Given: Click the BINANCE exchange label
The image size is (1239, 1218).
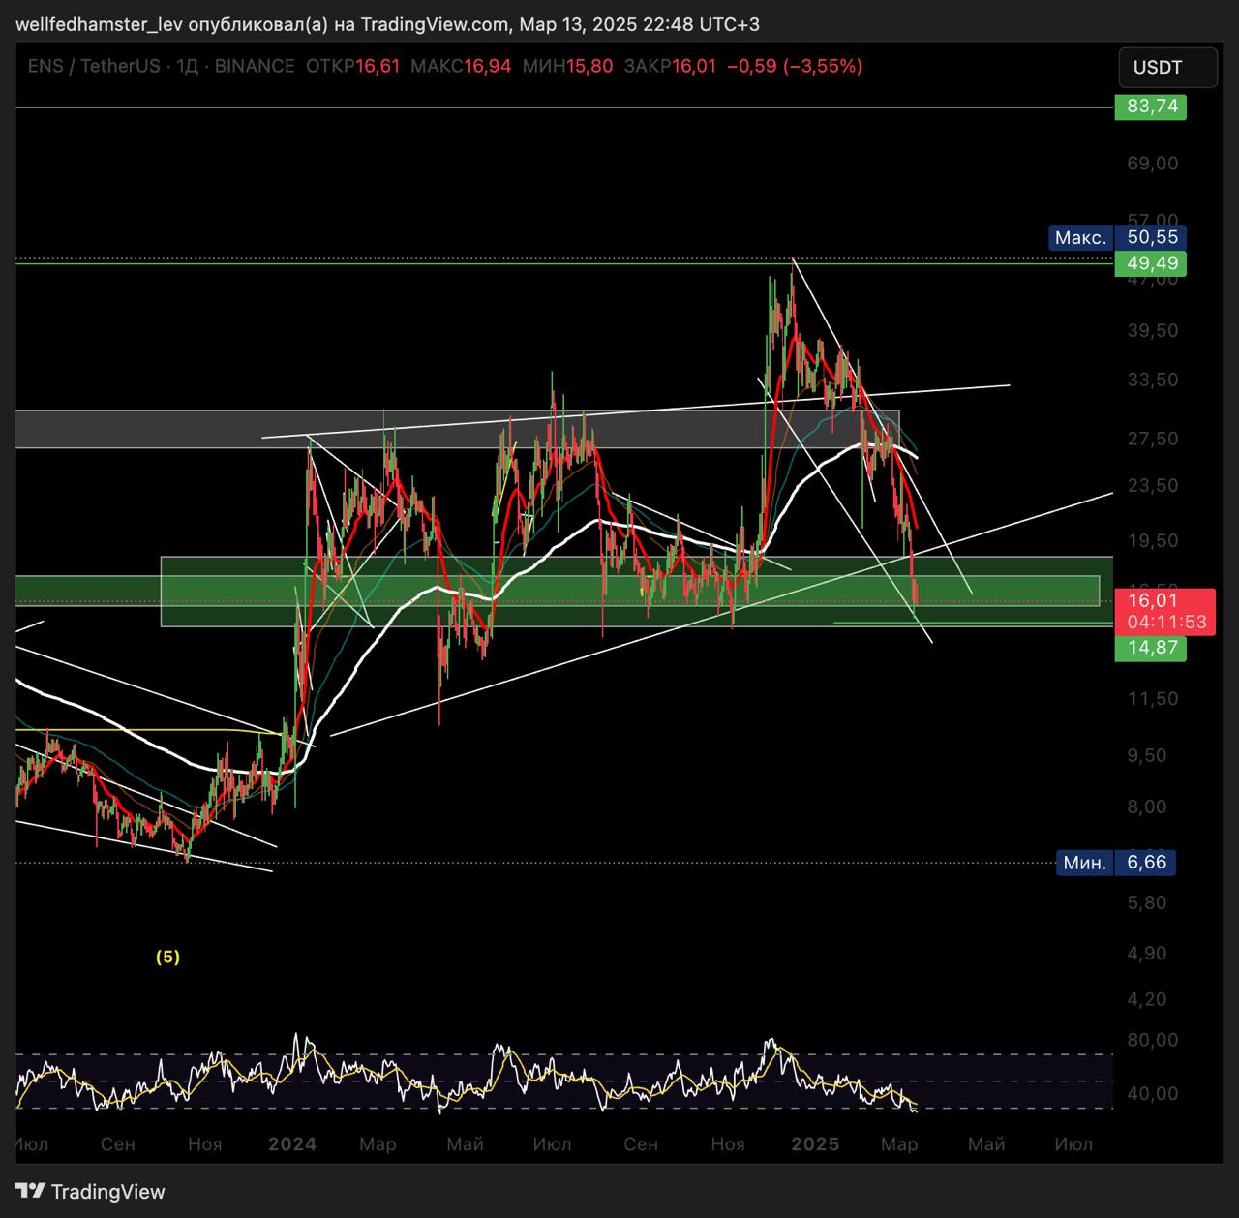Looking at the screenshot, I should [254, 66].
